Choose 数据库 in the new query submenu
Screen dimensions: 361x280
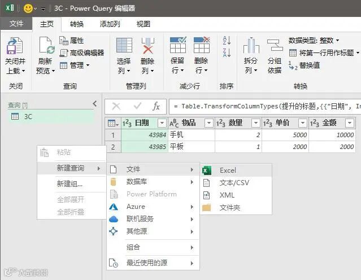coord(153,182)
